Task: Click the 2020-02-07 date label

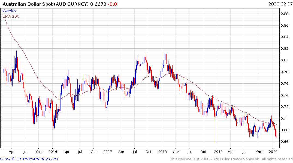Action: (280, 4)
